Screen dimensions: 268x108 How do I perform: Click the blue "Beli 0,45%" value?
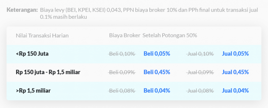157,72
